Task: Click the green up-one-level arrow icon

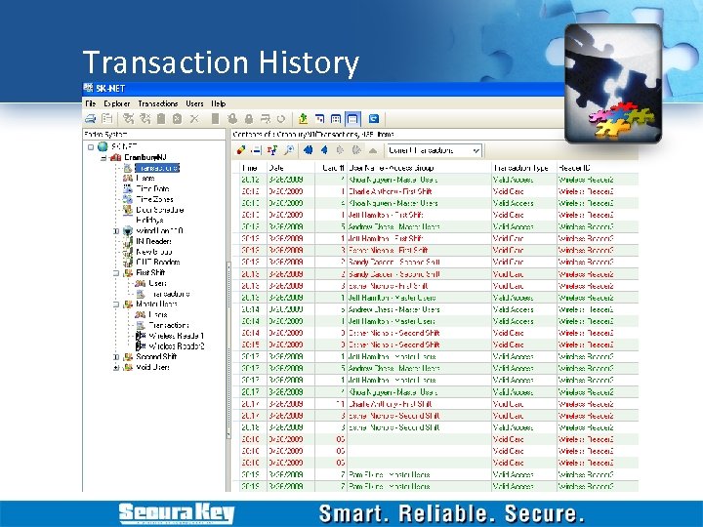Action: [x=303, y=119]
